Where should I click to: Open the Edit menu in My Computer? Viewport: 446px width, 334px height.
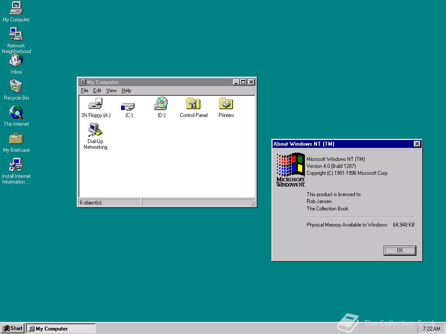tap(97, 90)
